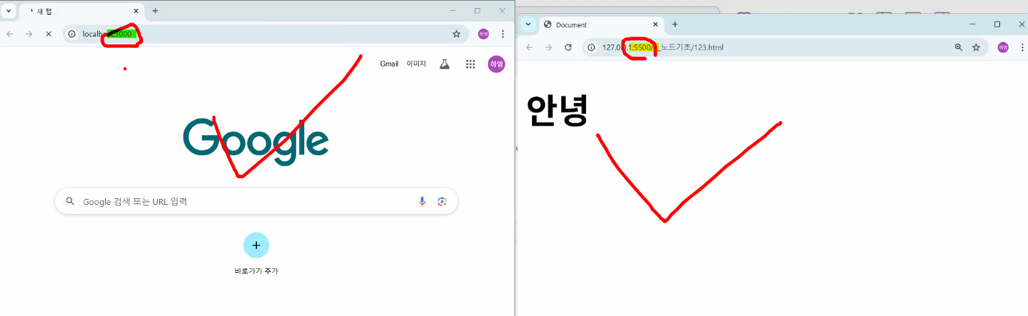Go back in the localhost window
This screenshot has height=316, width=1028.
coord(10,34)
